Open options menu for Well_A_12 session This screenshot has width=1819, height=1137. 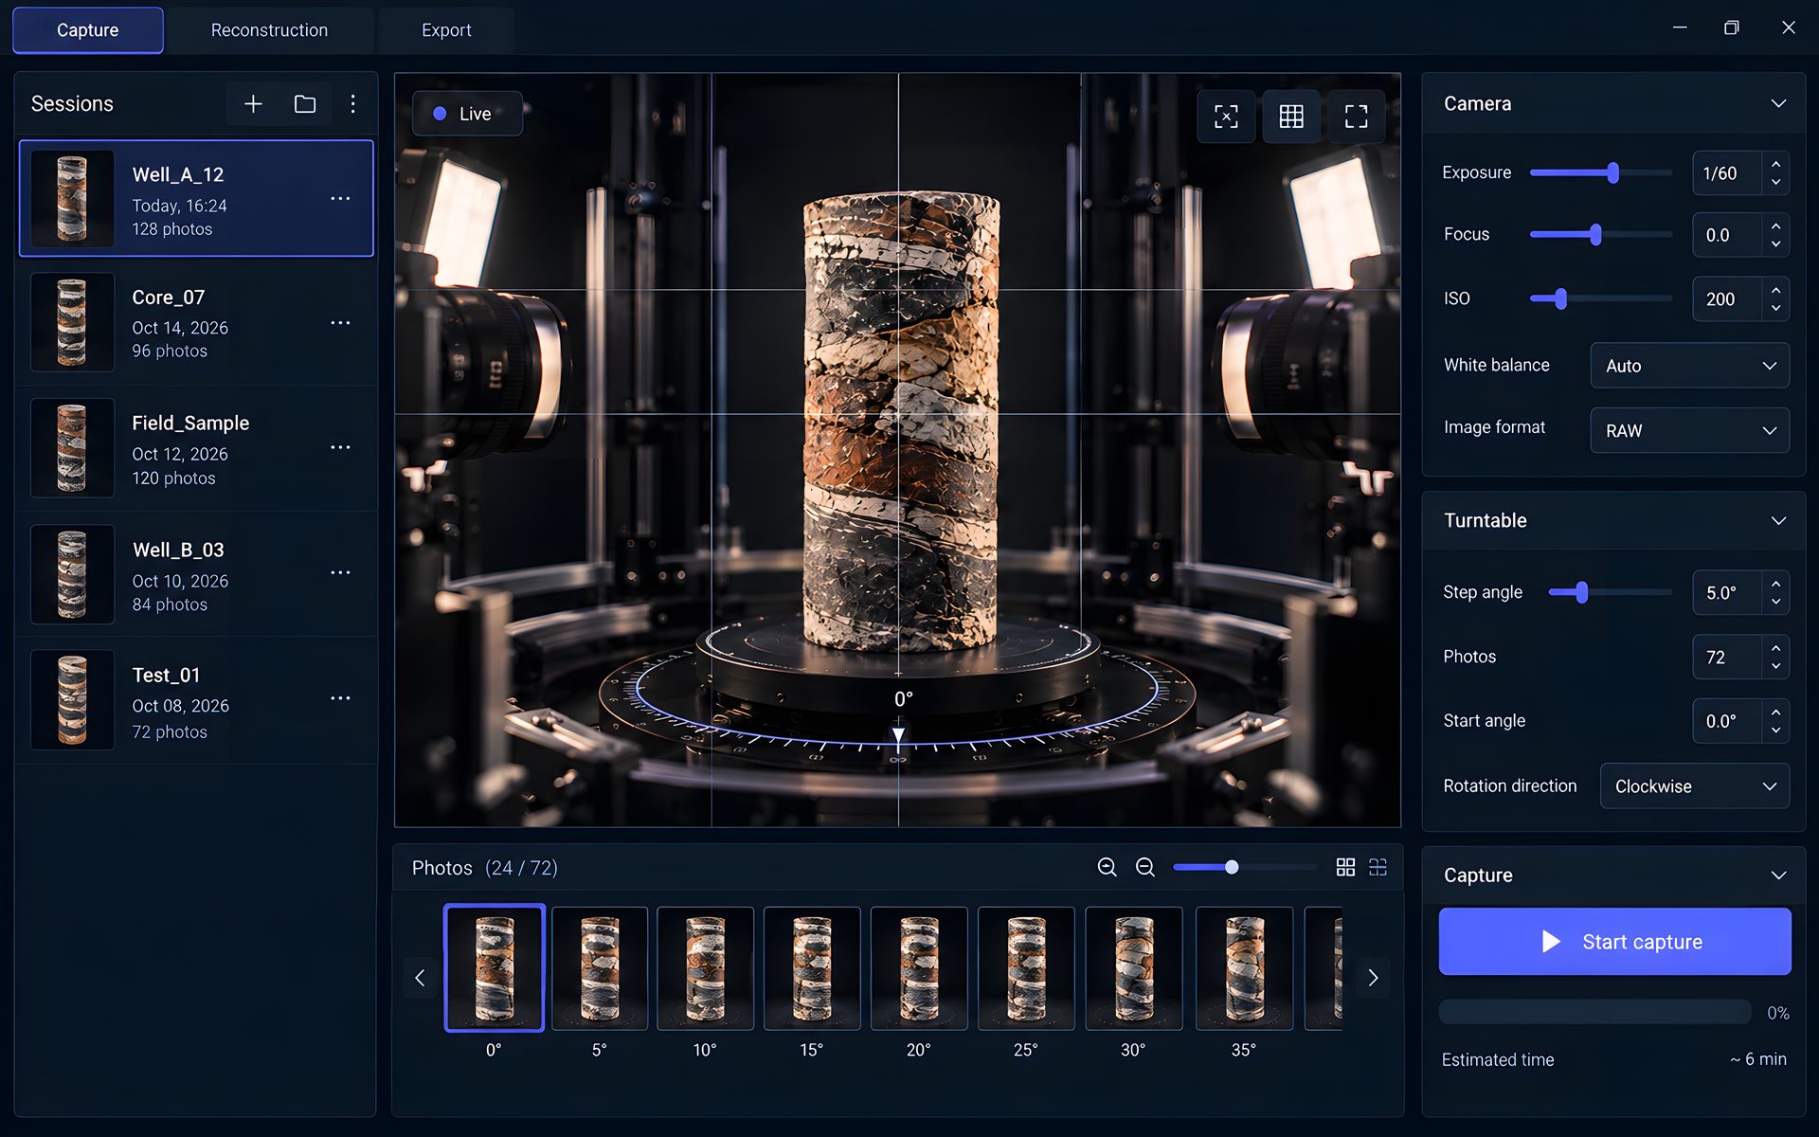tap(340, 199)
